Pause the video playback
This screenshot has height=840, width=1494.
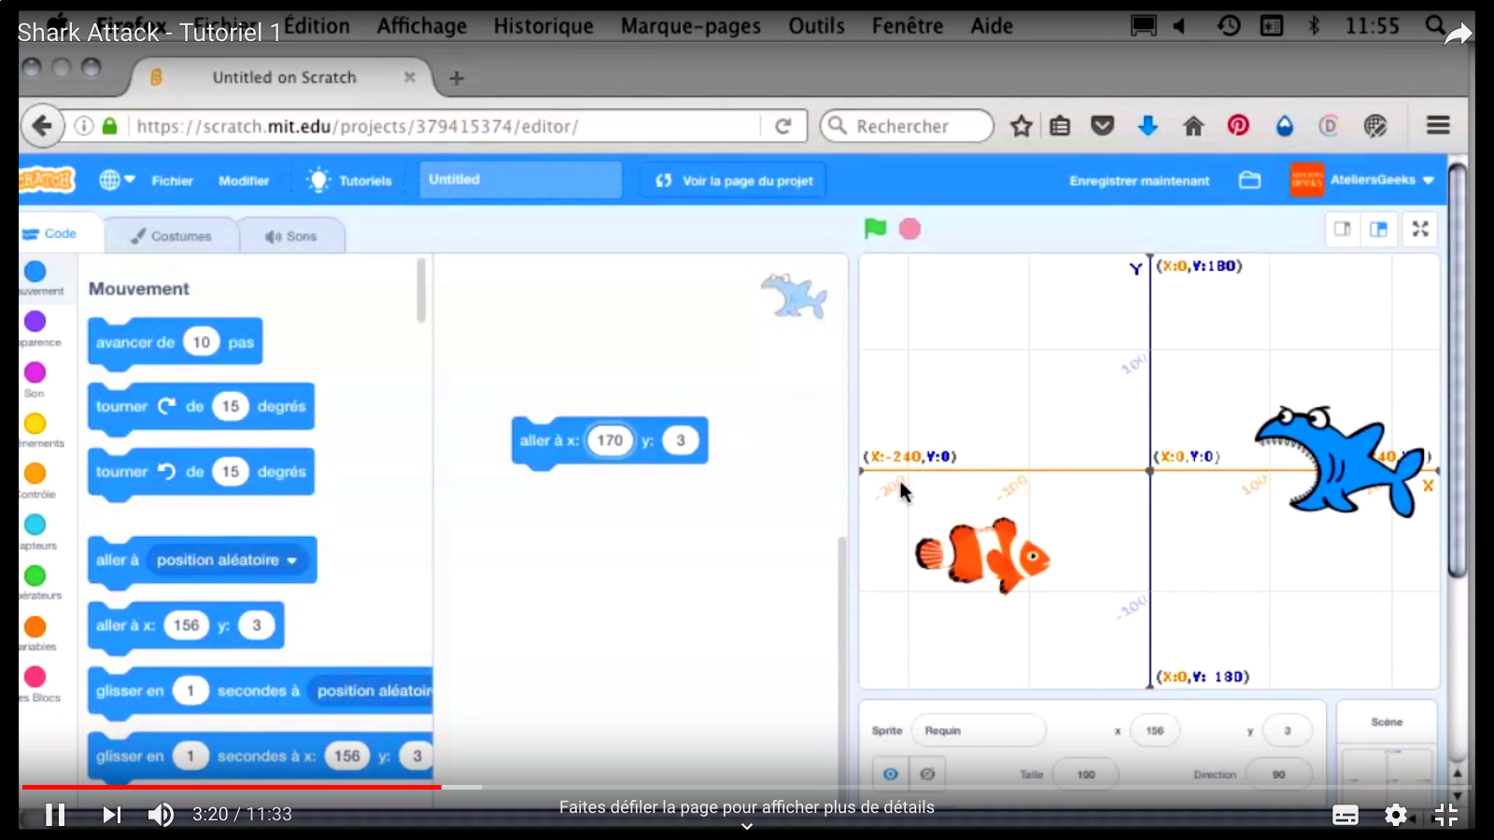56,815
